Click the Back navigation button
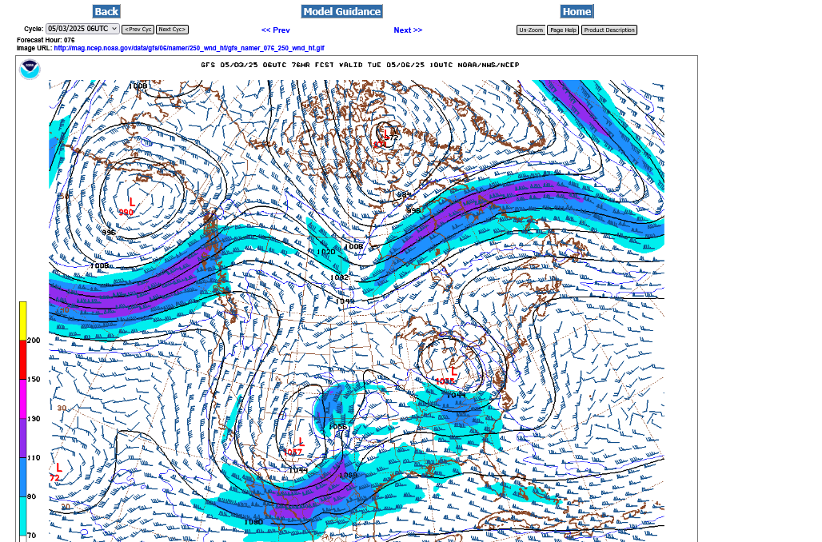Viewport: 822px width, 542px height. pos(106,11)
